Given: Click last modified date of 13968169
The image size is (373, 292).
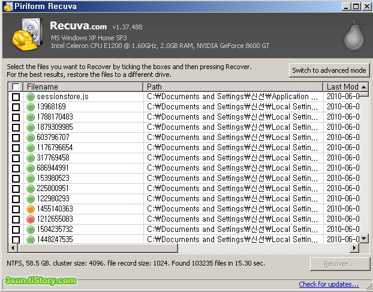Looking at the screenshot, I should click(342, 107).
